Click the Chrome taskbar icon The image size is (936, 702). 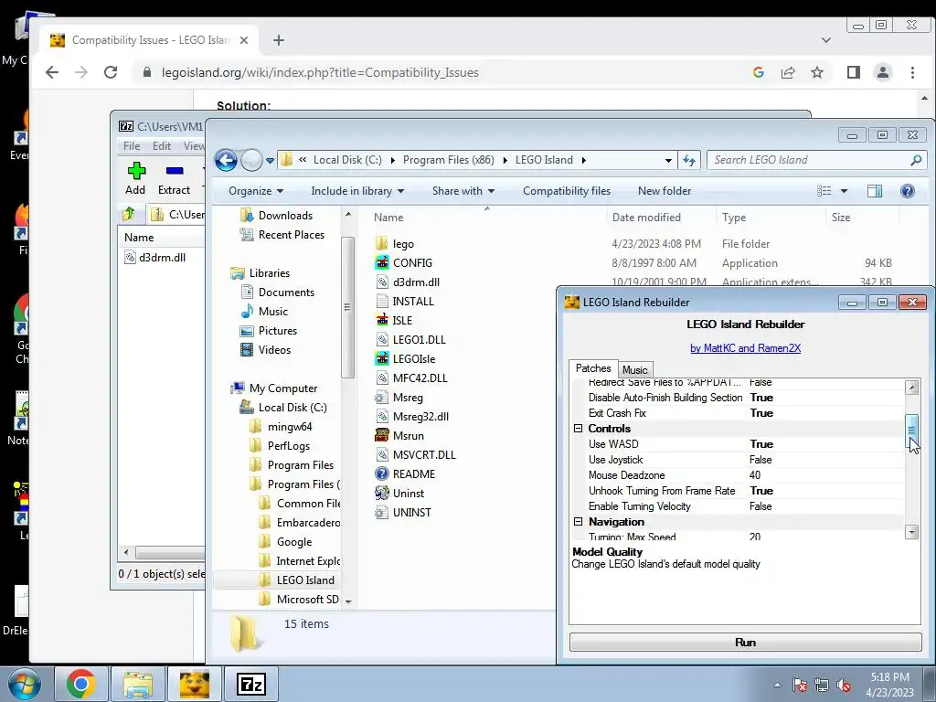pos(81,684)
